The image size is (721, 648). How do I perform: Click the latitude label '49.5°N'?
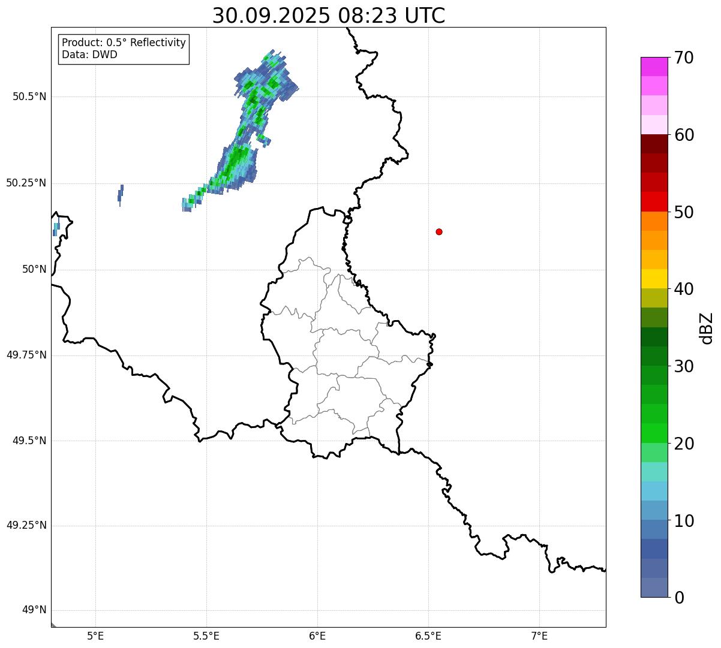click(x=29, y=441)
